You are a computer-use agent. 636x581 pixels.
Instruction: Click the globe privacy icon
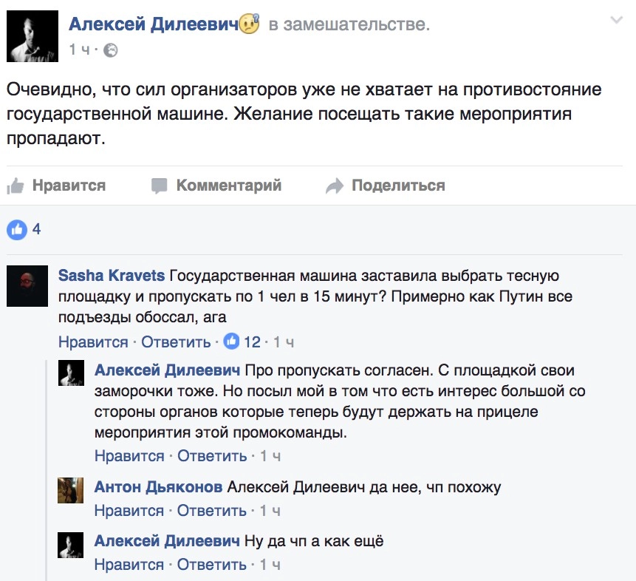[x=111, y=50]
